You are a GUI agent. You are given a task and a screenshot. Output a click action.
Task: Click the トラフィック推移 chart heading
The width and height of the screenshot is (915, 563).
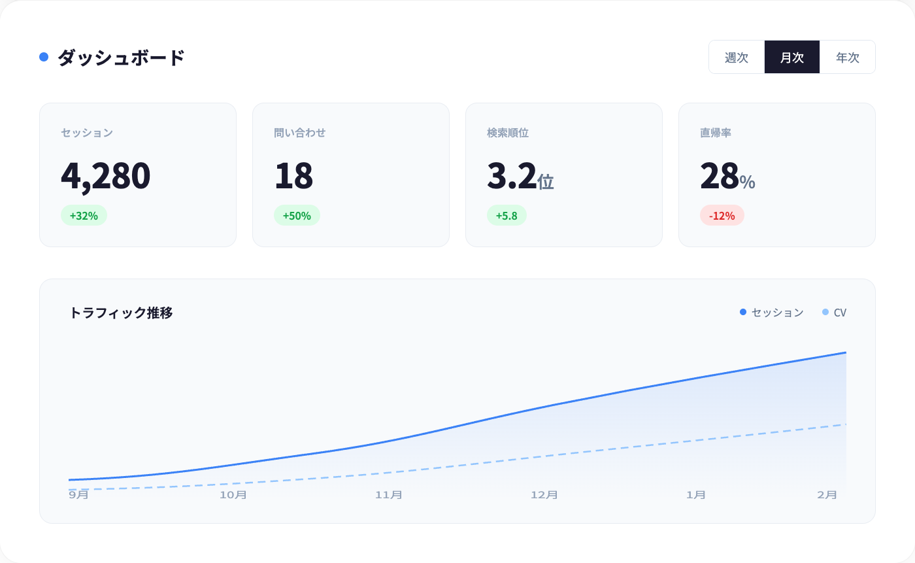121,313
